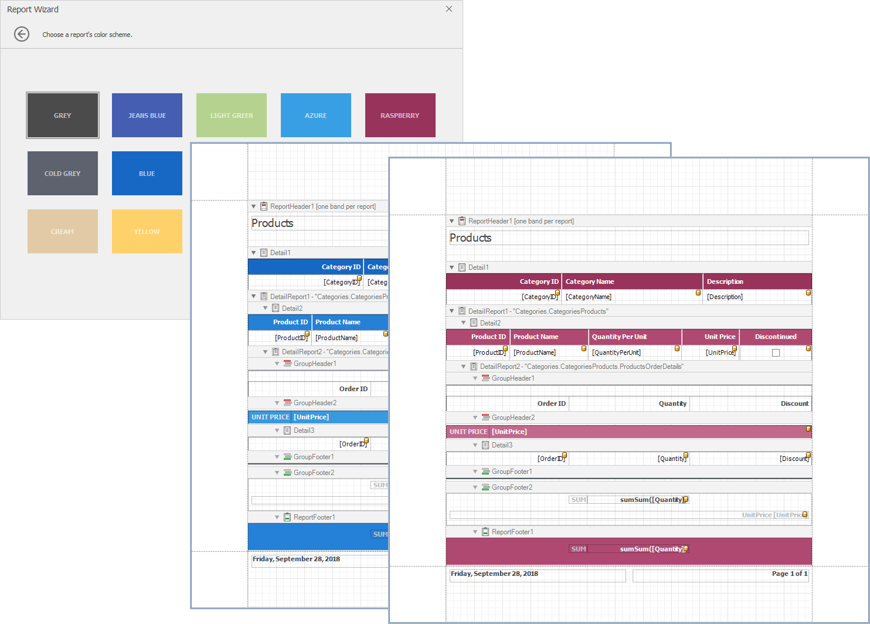
Task: Collapse Detail1 band in blue report
Action: click(x=254, y=253)
